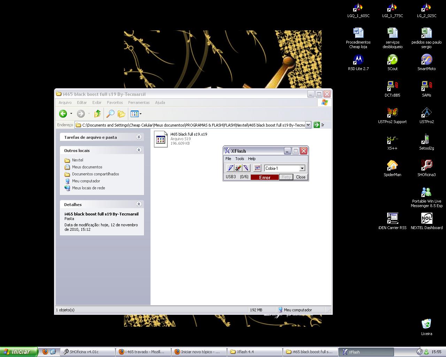Collapse the Outros locais panel
The width and height of the screenshot is (446, 357).
139,150
